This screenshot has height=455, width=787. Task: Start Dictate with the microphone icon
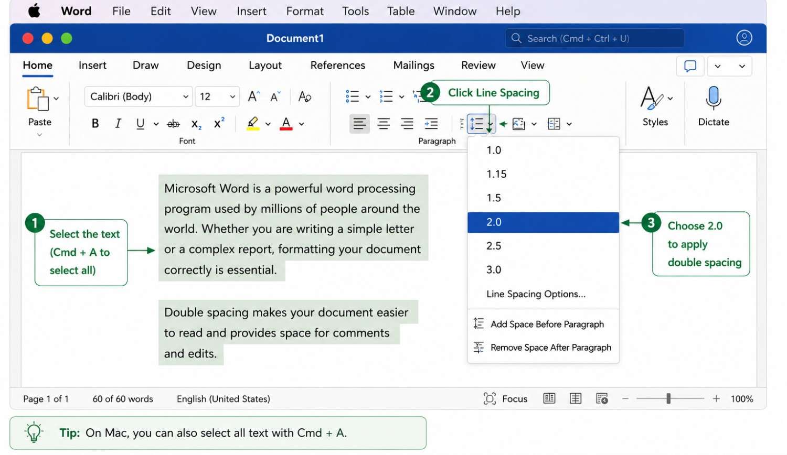coord(714,99)
